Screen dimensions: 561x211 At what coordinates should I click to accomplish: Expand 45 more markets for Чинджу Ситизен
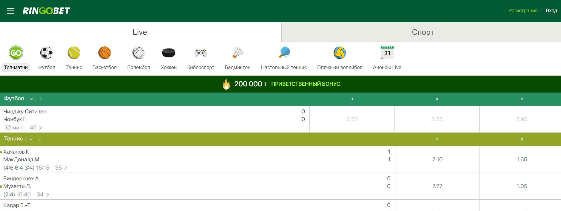click(36, 128)
